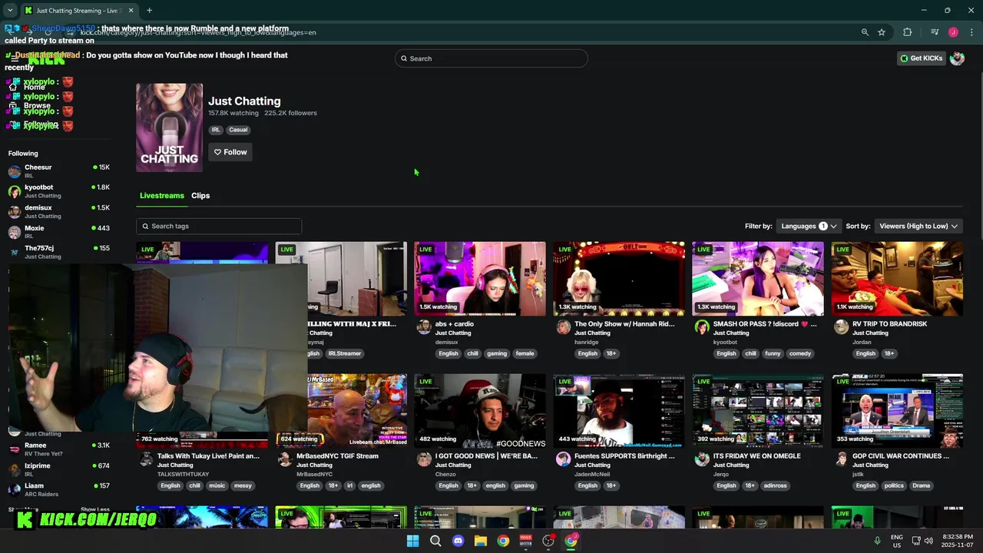Viewport: 983px width, 553px height.
Task: Open Ramee in the Following sidebar
Action: pyautogui.click(x=60, y=449)
